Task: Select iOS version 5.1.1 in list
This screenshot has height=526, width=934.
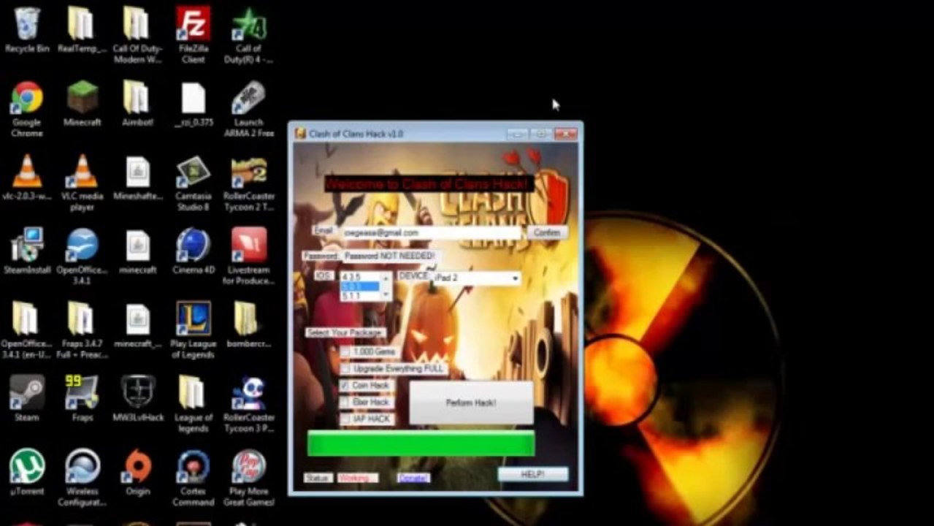Action: 361,297
